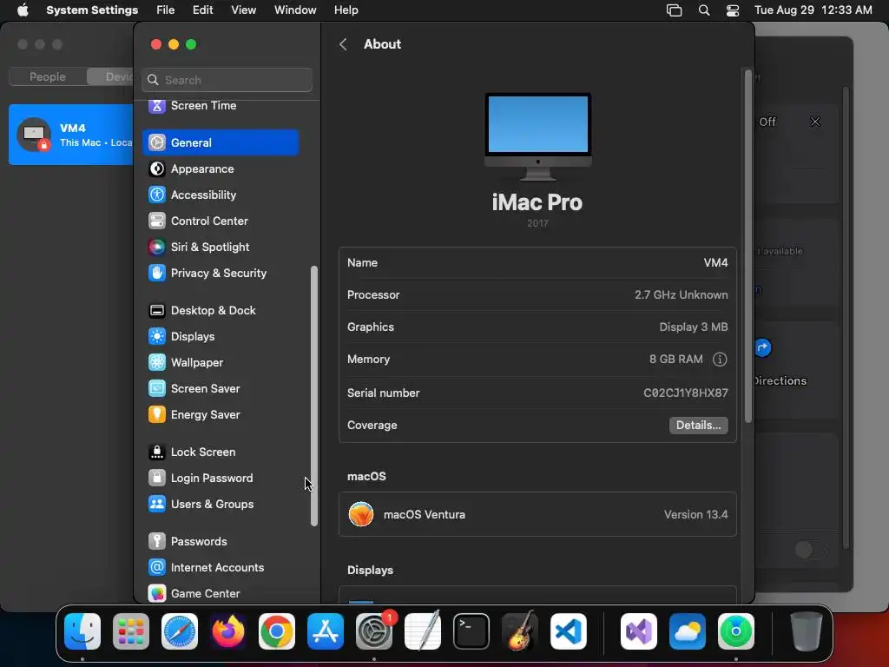
Task: Open the Help menu
Action: [346, 10]
